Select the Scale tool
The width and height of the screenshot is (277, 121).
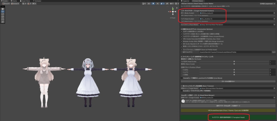click(x=3, y=17)
